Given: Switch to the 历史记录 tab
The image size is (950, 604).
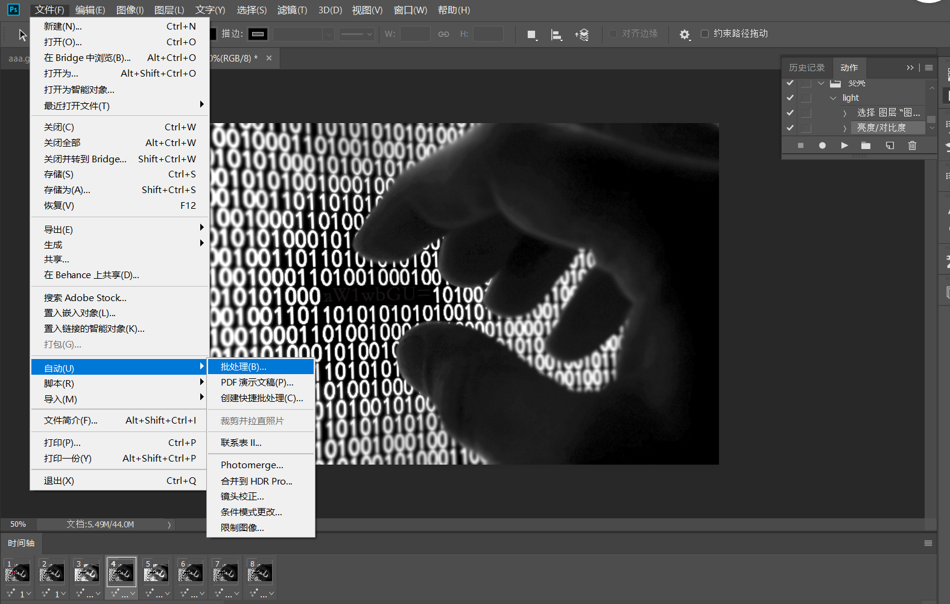Looking at the screenshot, I should [x=806, y=68].
